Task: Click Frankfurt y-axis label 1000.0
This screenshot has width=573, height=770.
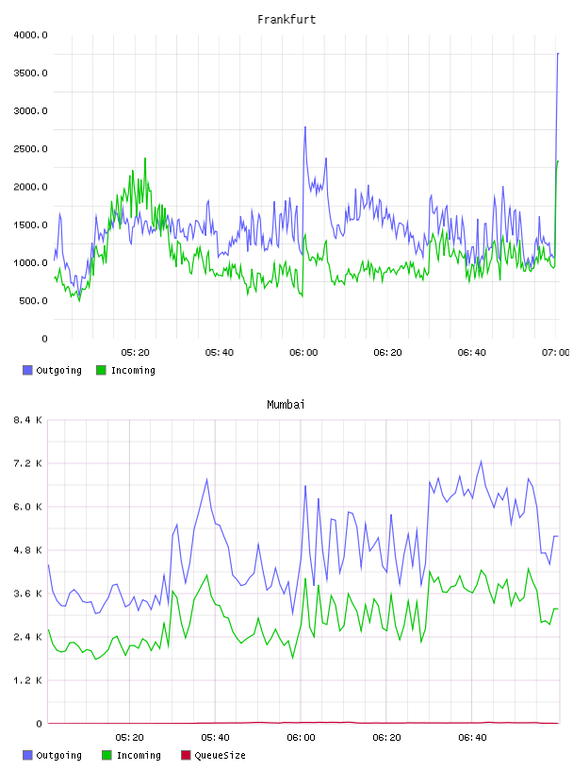Action: coord(30,262)
